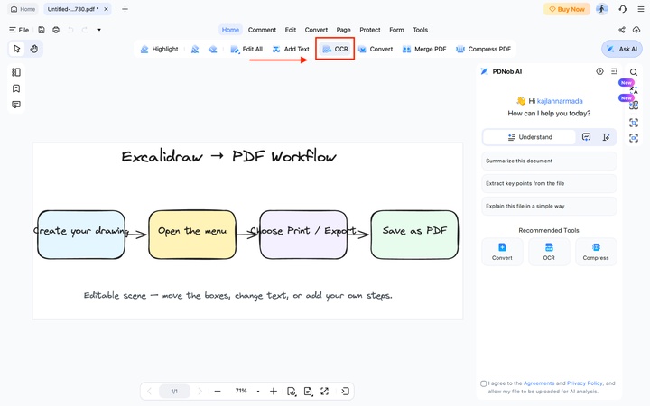Switch to AI chat mode icon

coord(586,137)
